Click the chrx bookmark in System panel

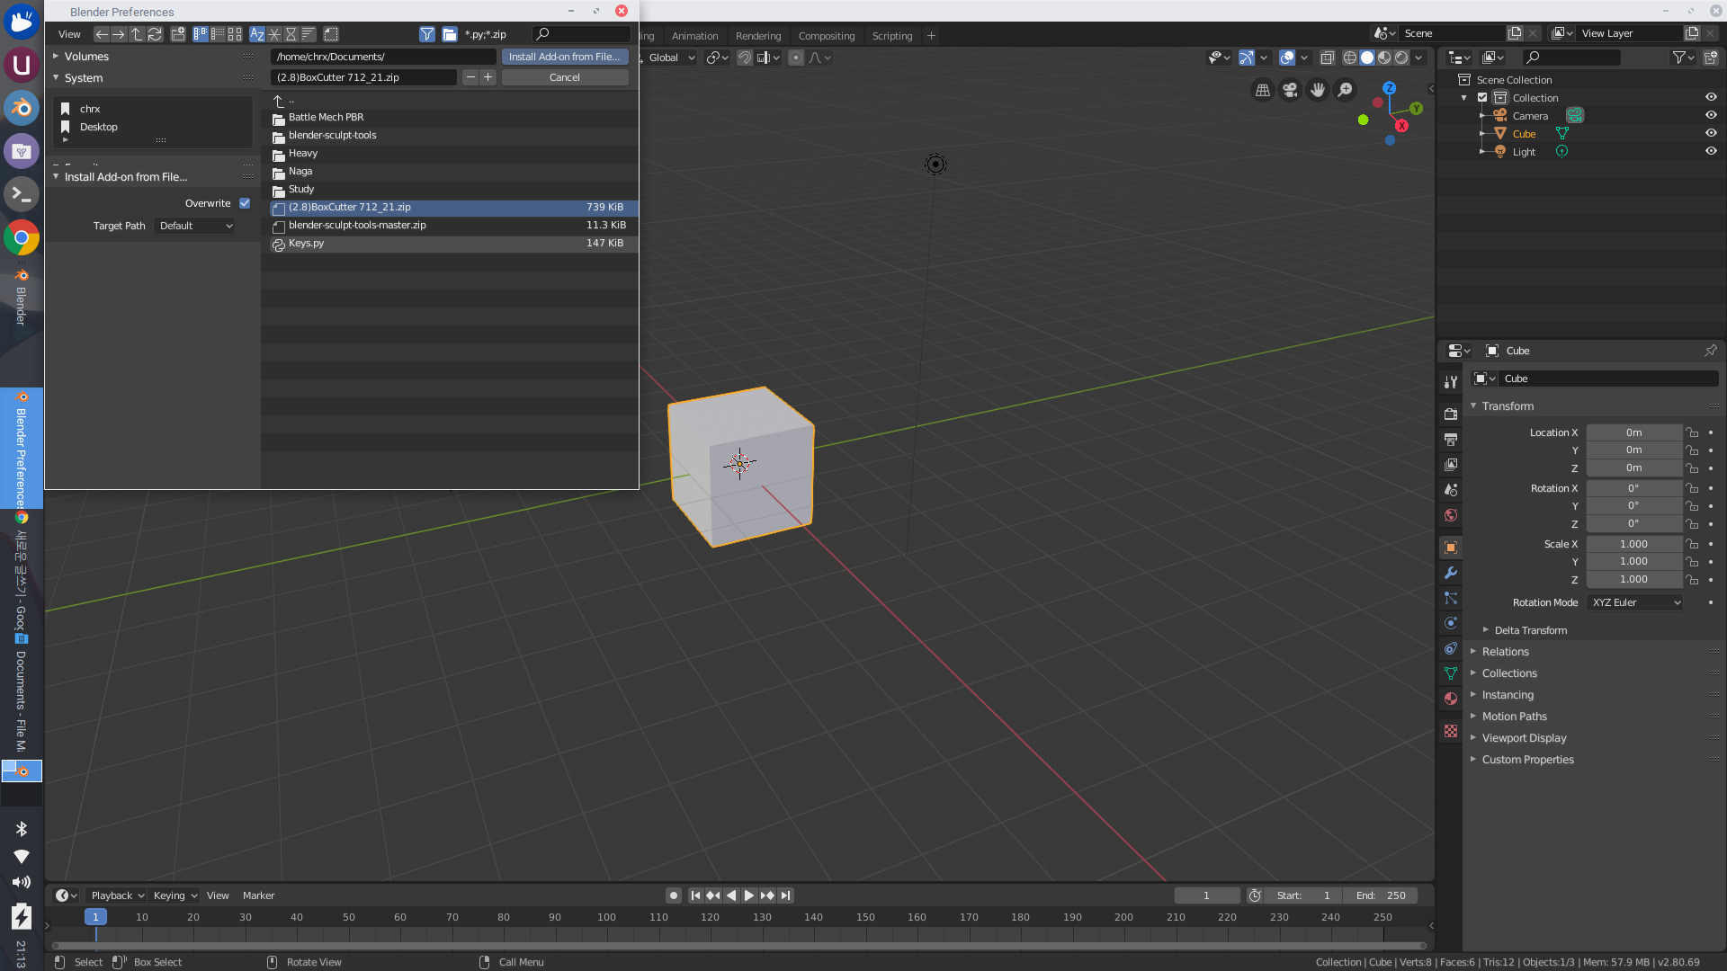click(90, 109)
